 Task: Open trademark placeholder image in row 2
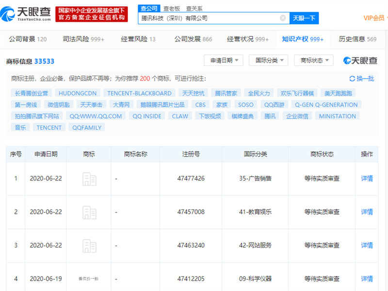[89, 212]
